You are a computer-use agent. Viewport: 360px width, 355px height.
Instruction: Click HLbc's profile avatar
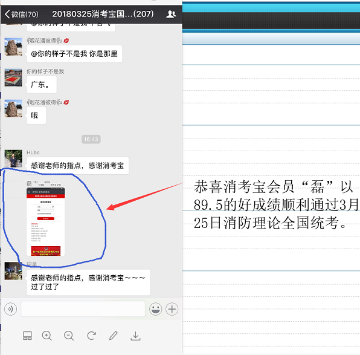[13, 158]
